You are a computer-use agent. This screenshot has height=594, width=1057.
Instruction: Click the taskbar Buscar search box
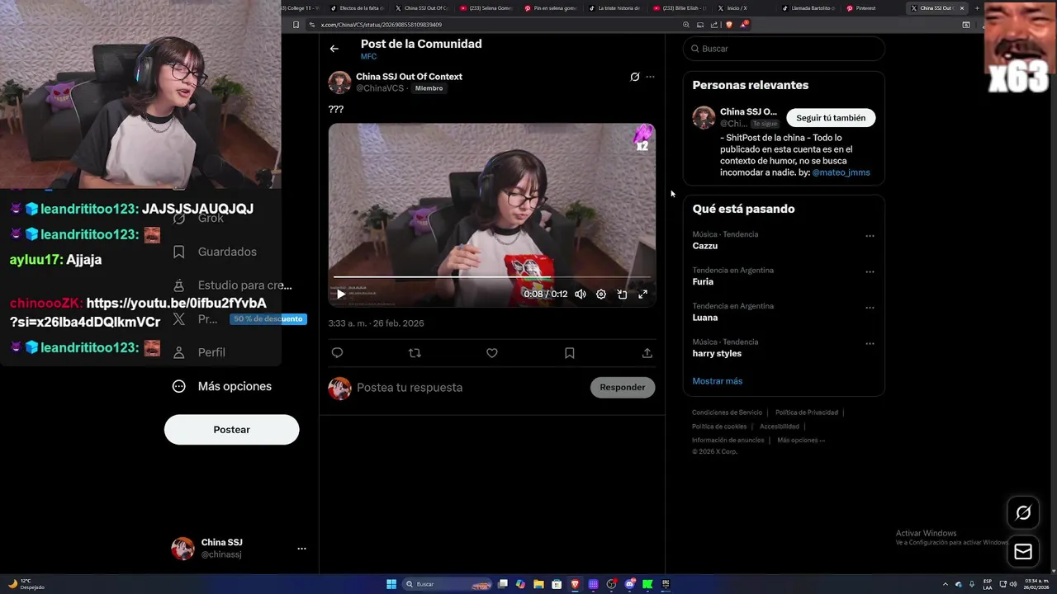point(447,584)
